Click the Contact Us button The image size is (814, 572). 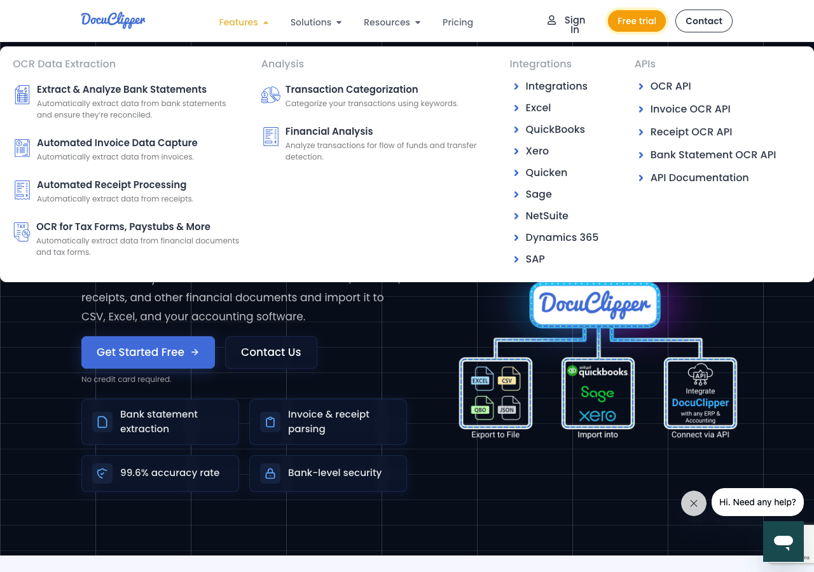click(271, 352)
